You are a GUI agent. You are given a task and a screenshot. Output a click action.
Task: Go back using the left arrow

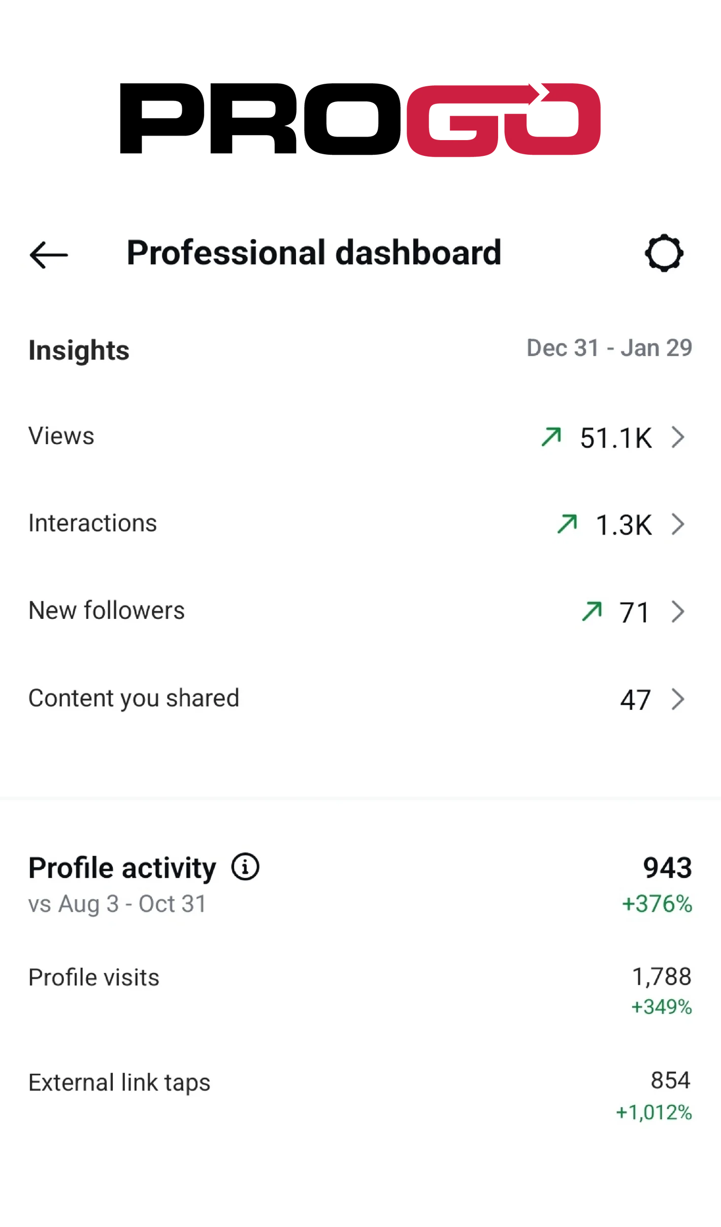49,254
